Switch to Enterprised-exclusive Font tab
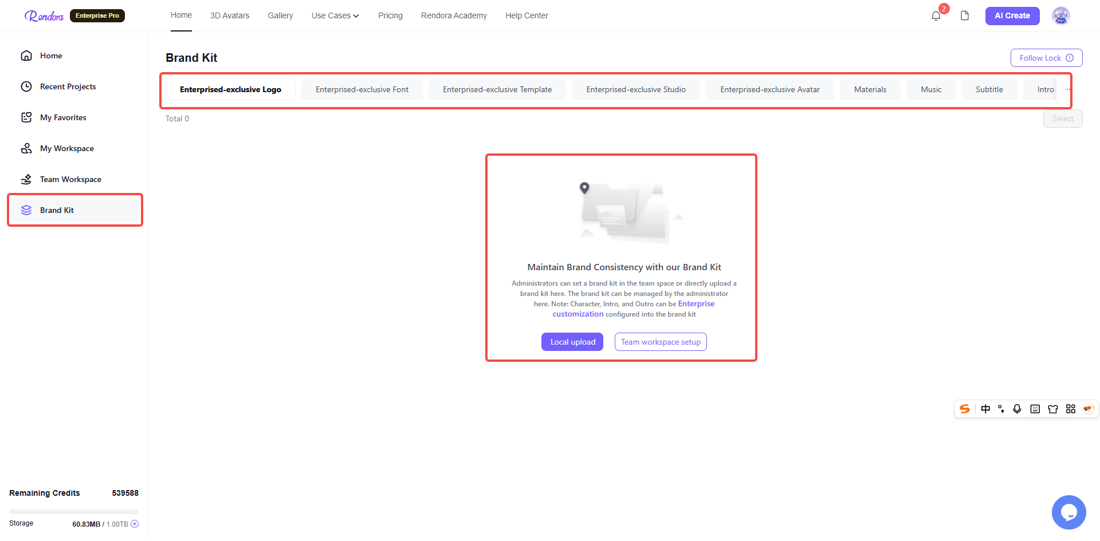1100x541 pixels. pos(362,89)
